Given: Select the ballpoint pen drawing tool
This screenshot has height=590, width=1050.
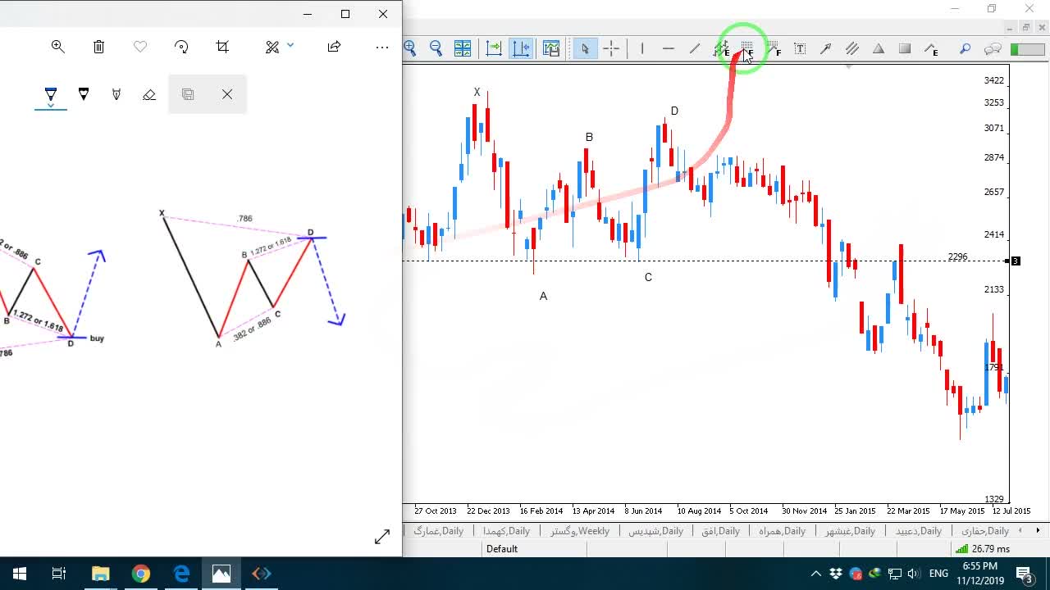Looking at the screenshot, I should 51,93.
